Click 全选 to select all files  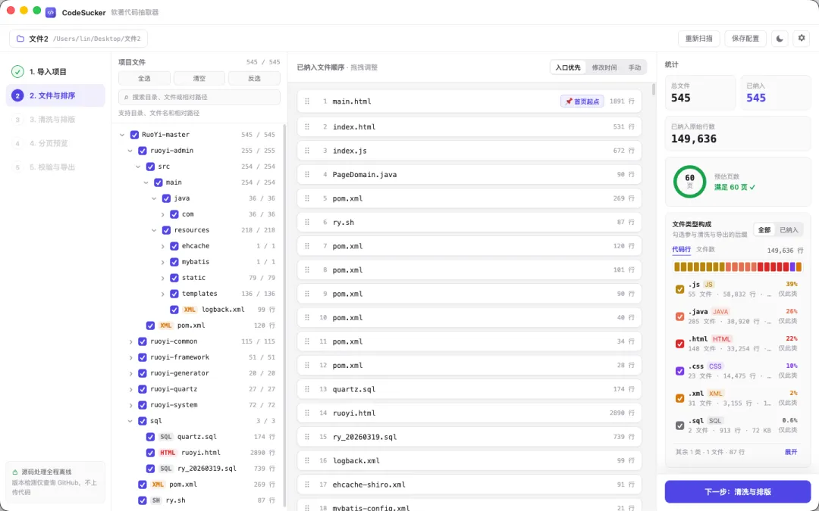(144, 78)
